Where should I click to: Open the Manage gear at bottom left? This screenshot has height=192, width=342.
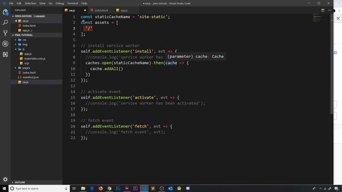click(5, 179)
